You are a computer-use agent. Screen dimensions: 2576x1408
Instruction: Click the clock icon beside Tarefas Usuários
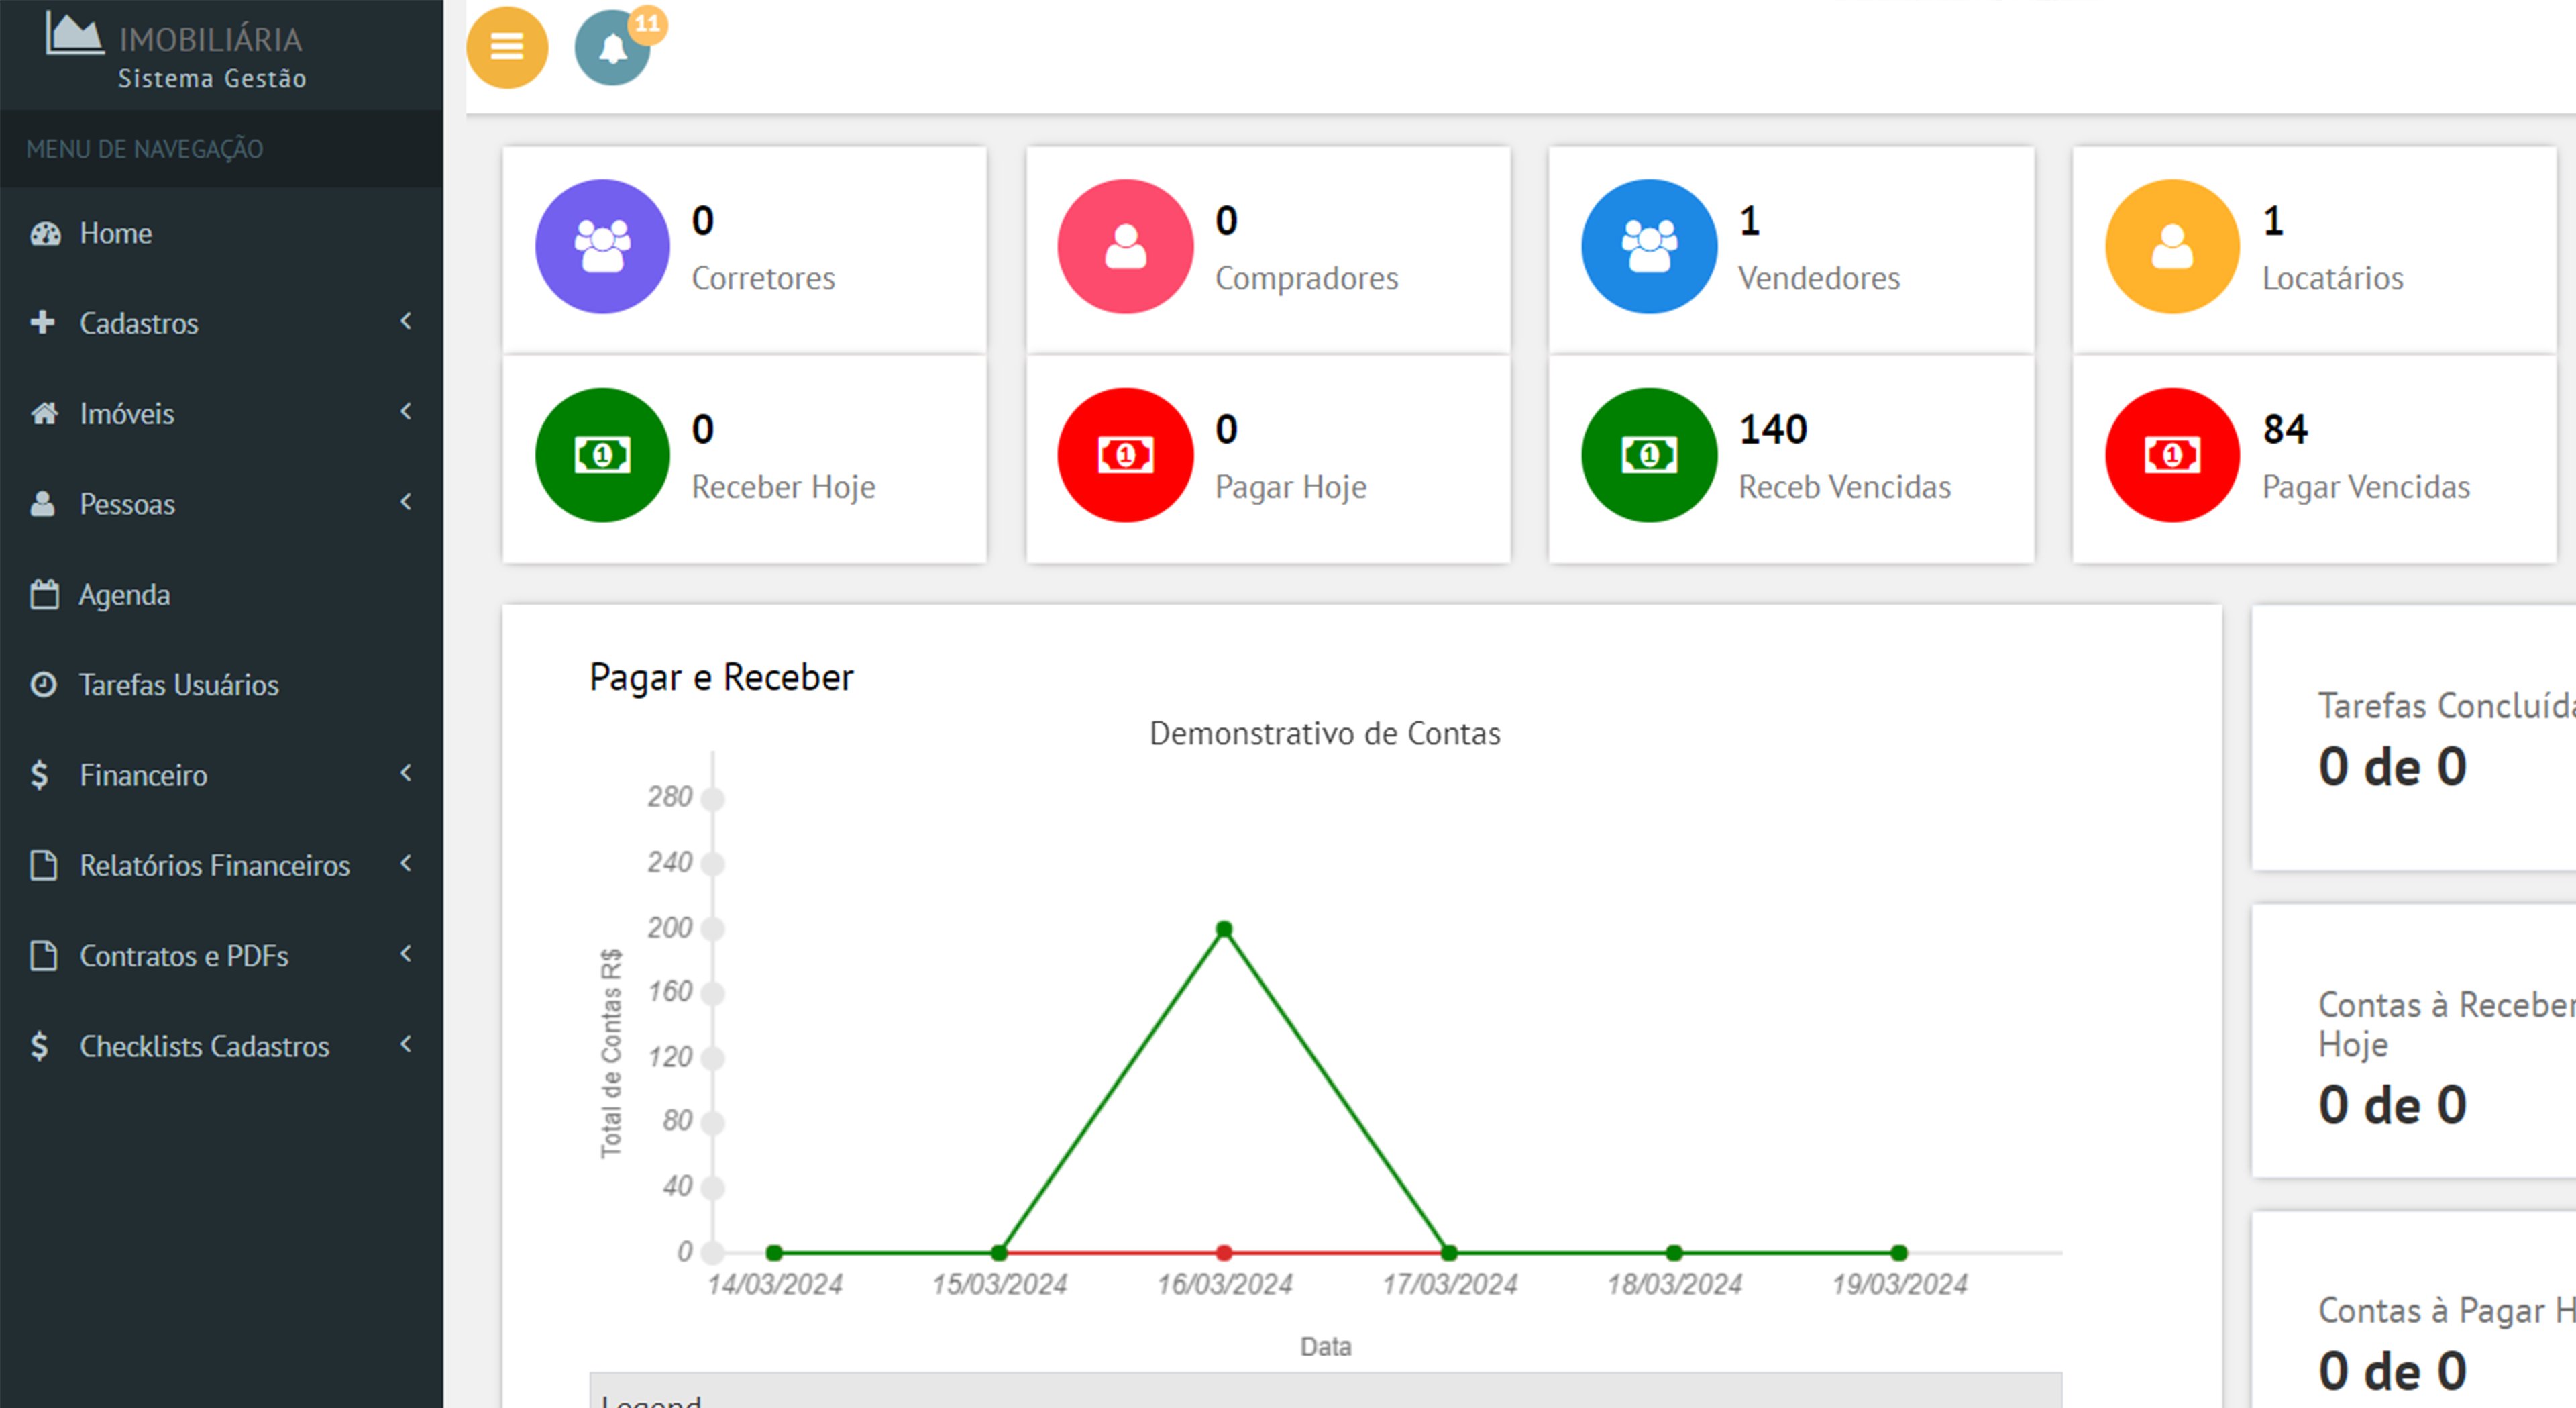[43, 685]
